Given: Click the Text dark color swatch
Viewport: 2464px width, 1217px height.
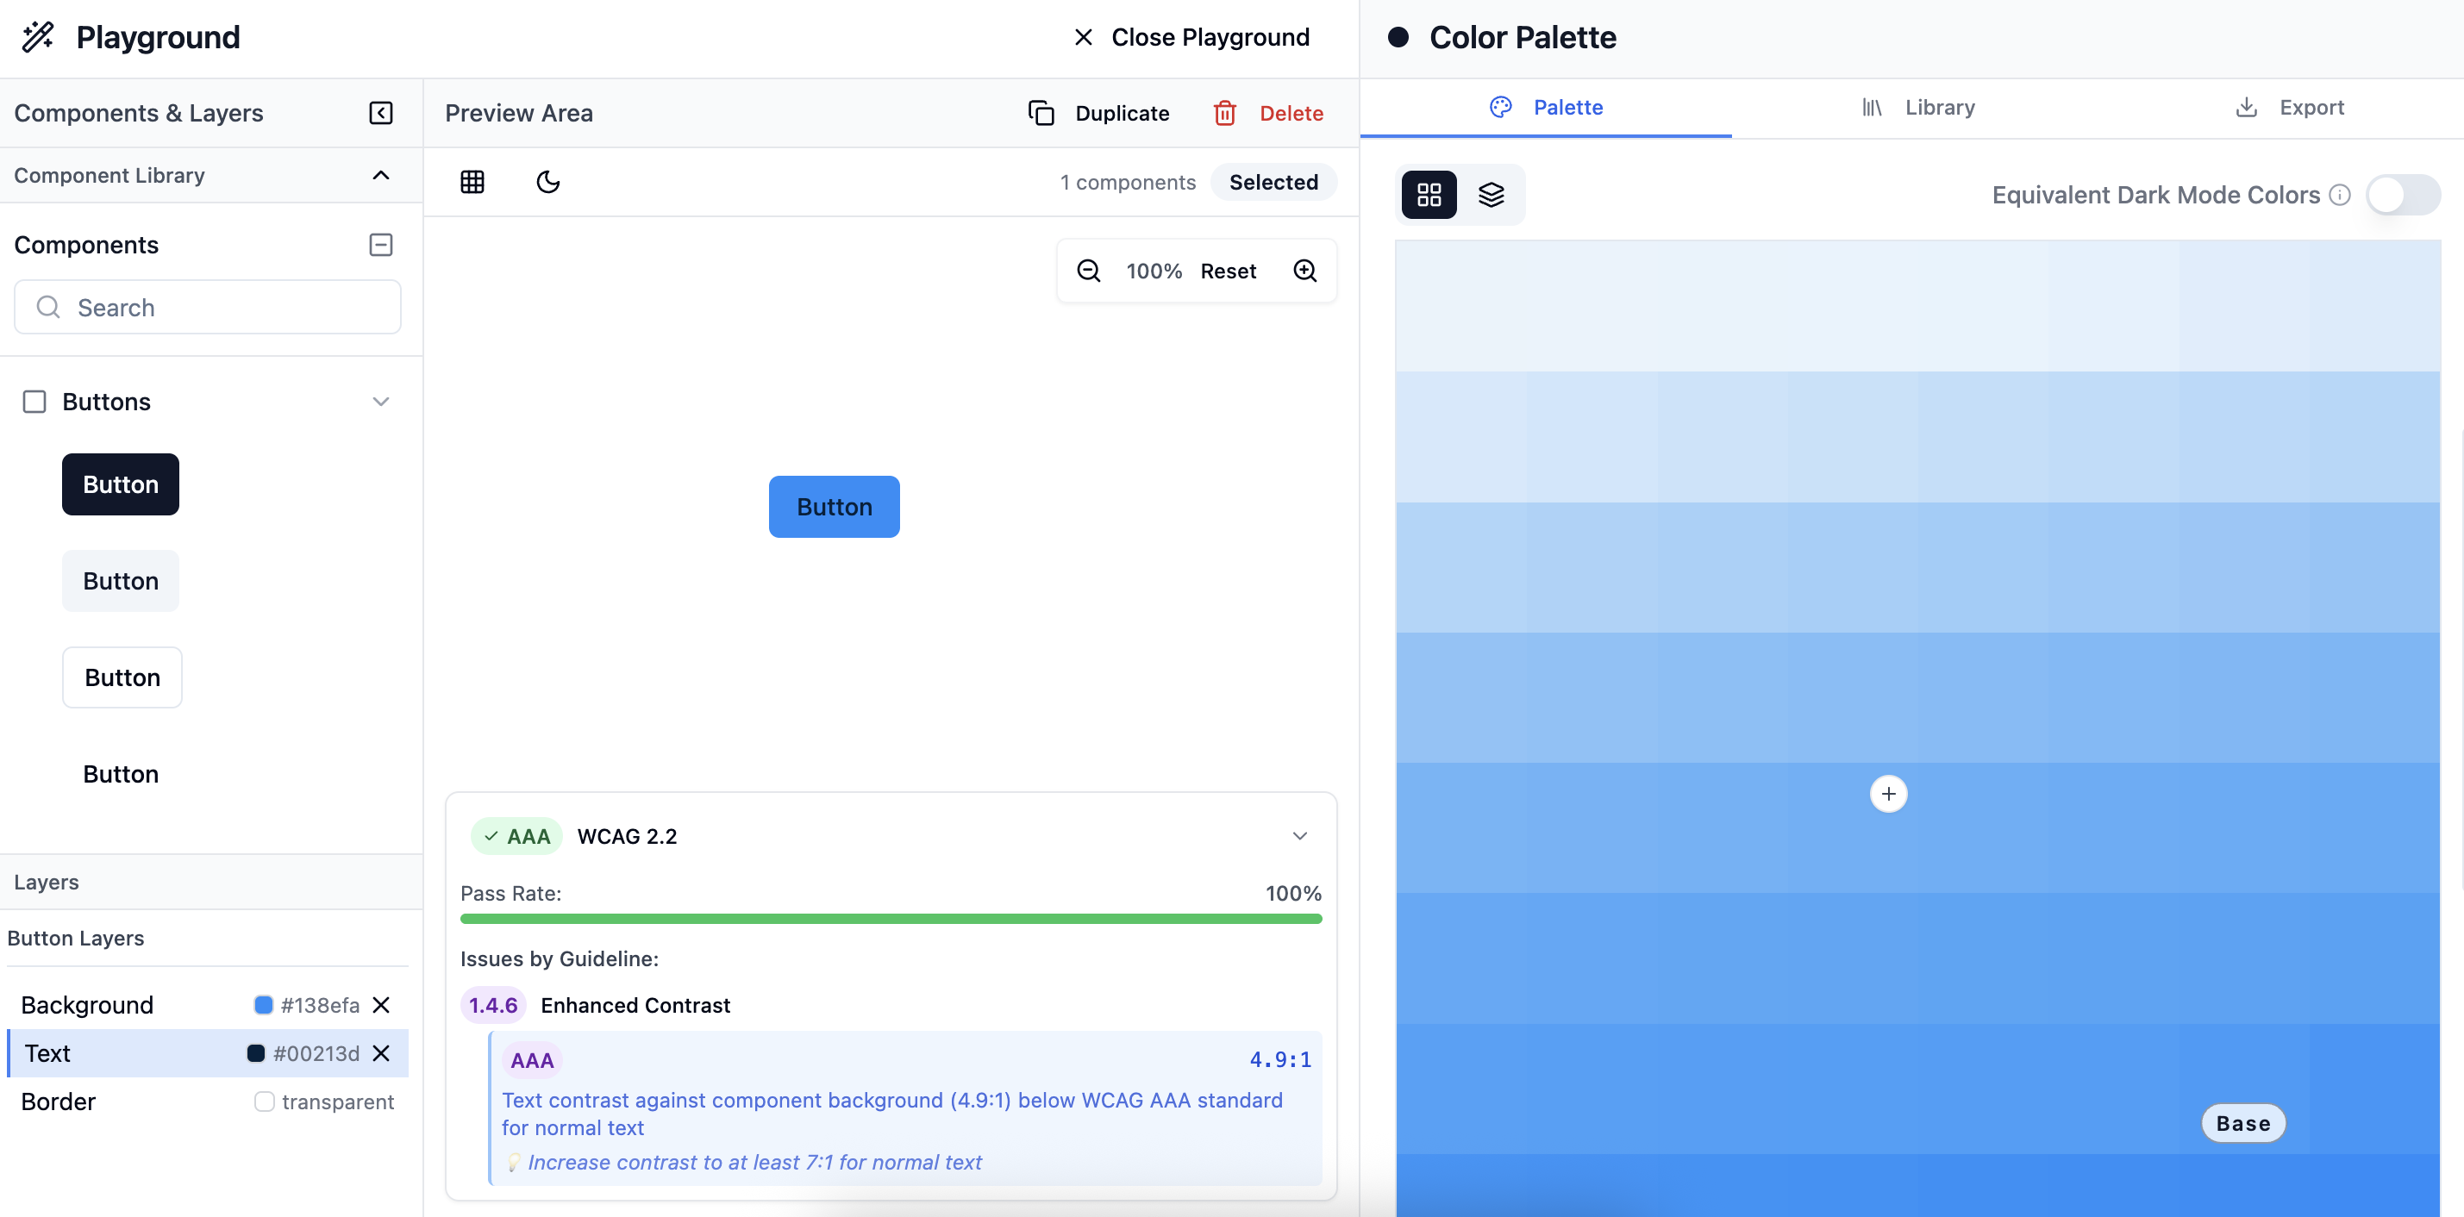Looking at the screenshot, I should coord(255,1052).
